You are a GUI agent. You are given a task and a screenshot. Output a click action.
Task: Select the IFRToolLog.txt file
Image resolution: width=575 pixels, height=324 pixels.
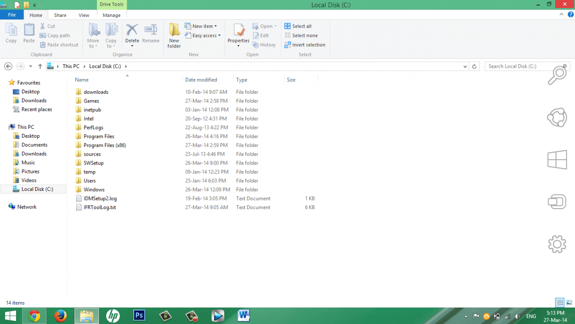pos(100,207)
